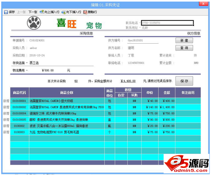Click unit price ￥140.00
The width and height of the screenshot is (211, 175).
pos(152,107)
